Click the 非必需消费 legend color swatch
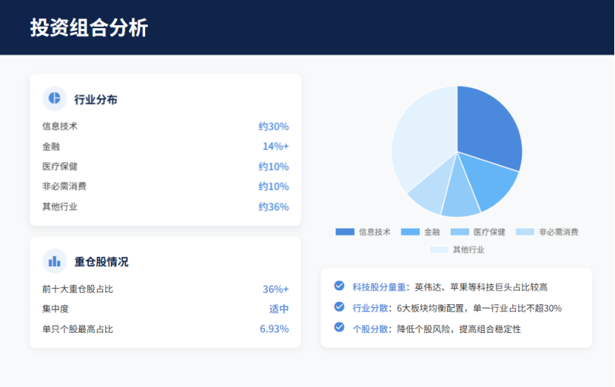Screen dimensions: 615x387 (525, 232)
